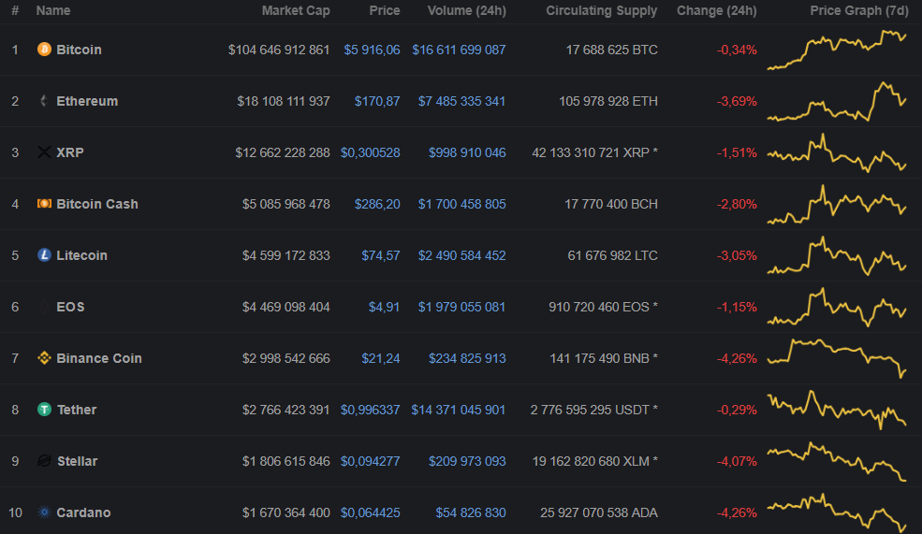Open Stellar 7-day price graph

pos(837,461)
